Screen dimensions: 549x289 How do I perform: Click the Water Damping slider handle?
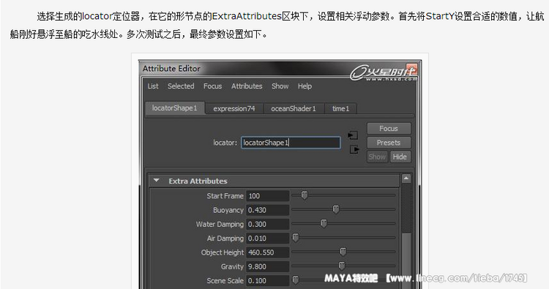(x=324, y=223)
